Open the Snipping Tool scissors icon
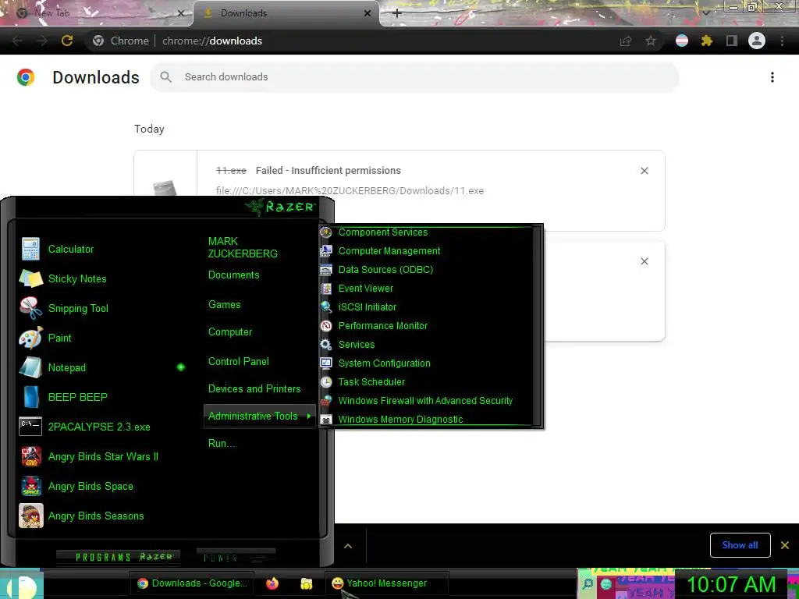Image resolution: width=799 pixels, height=599 pixels. click(30, 308)
